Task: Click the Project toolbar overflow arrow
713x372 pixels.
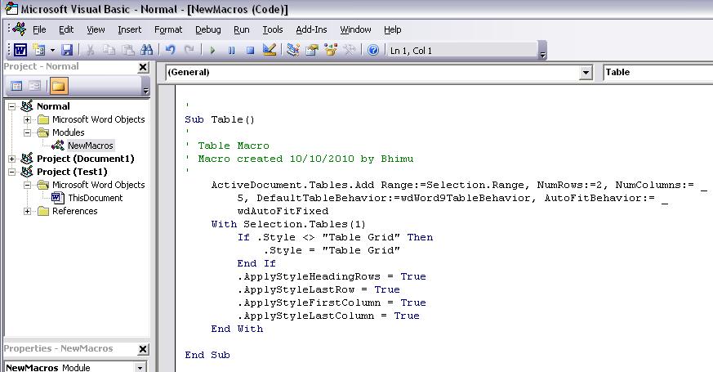Action: [x=145, y=87]
